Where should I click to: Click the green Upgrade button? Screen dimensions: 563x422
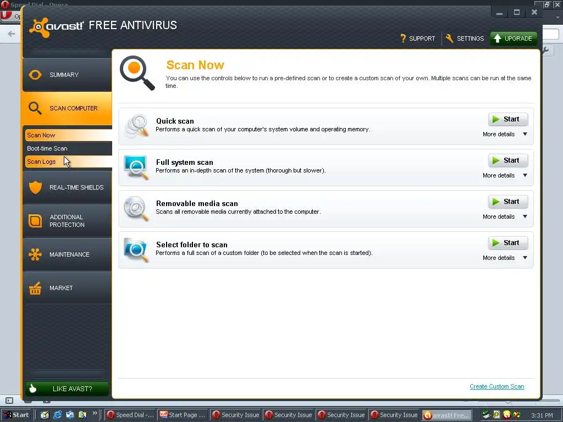click(514, 38)
